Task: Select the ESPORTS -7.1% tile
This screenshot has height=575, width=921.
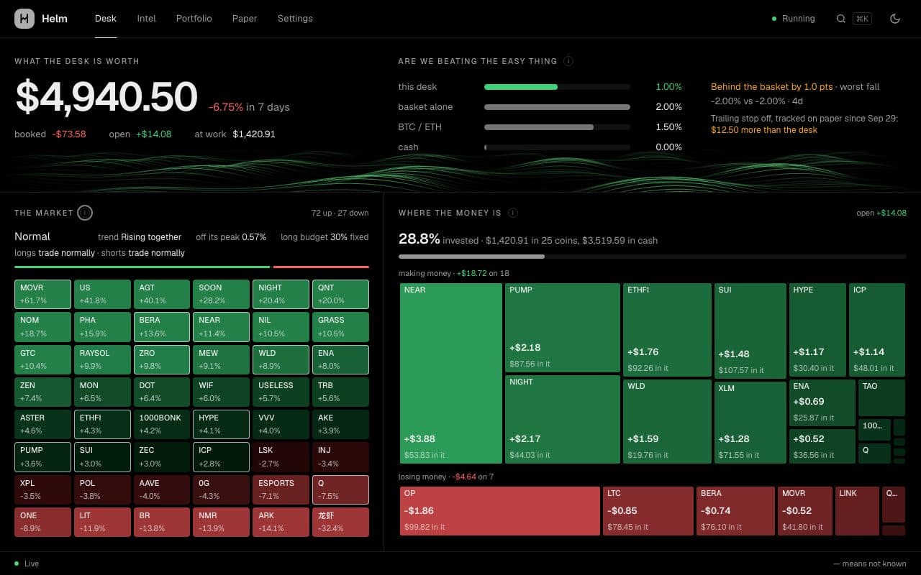Action: coord(281,489)
